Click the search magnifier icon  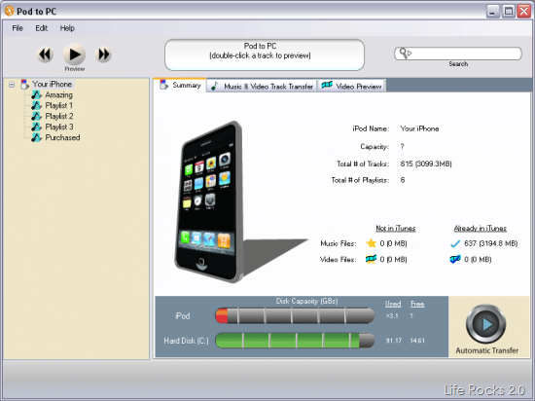coord(406,54)
